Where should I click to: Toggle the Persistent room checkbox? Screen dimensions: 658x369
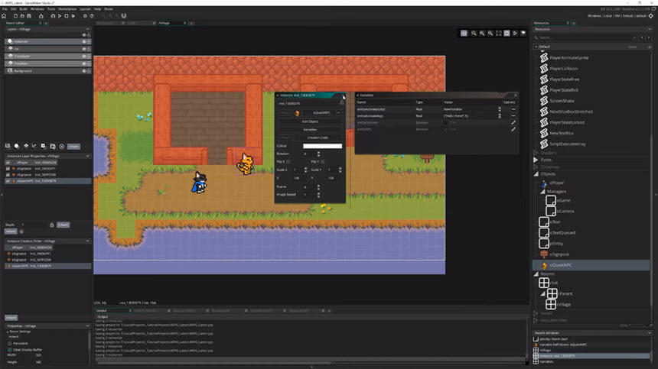pos(10,344)
